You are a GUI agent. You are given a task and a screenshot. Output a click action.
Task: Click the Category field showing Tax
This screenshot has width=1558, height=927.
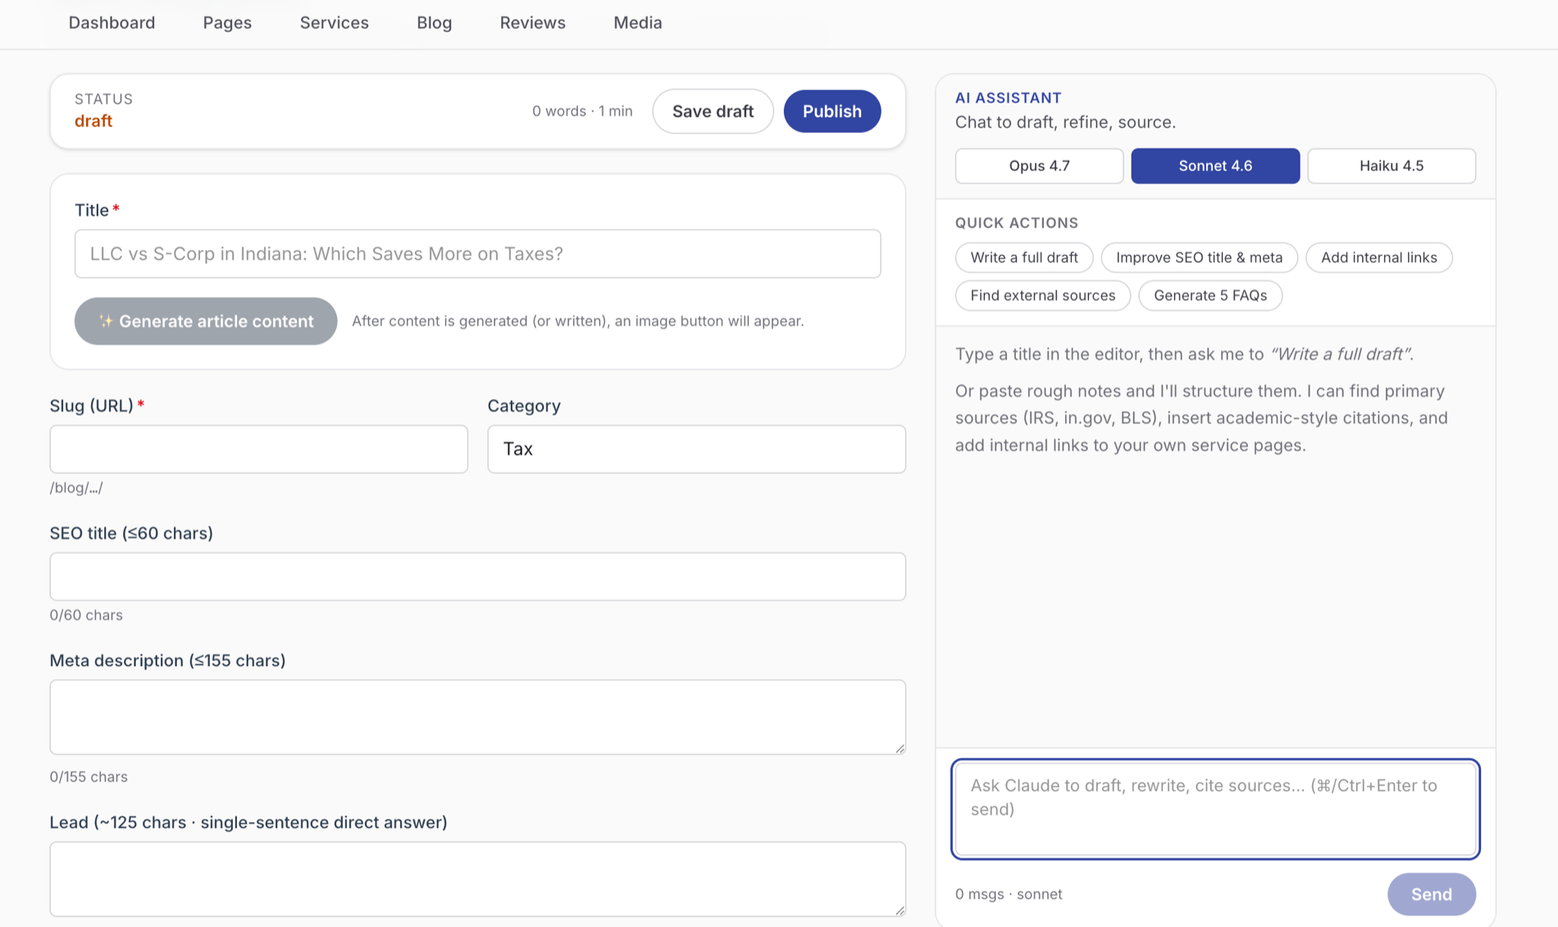coord(696,449)
